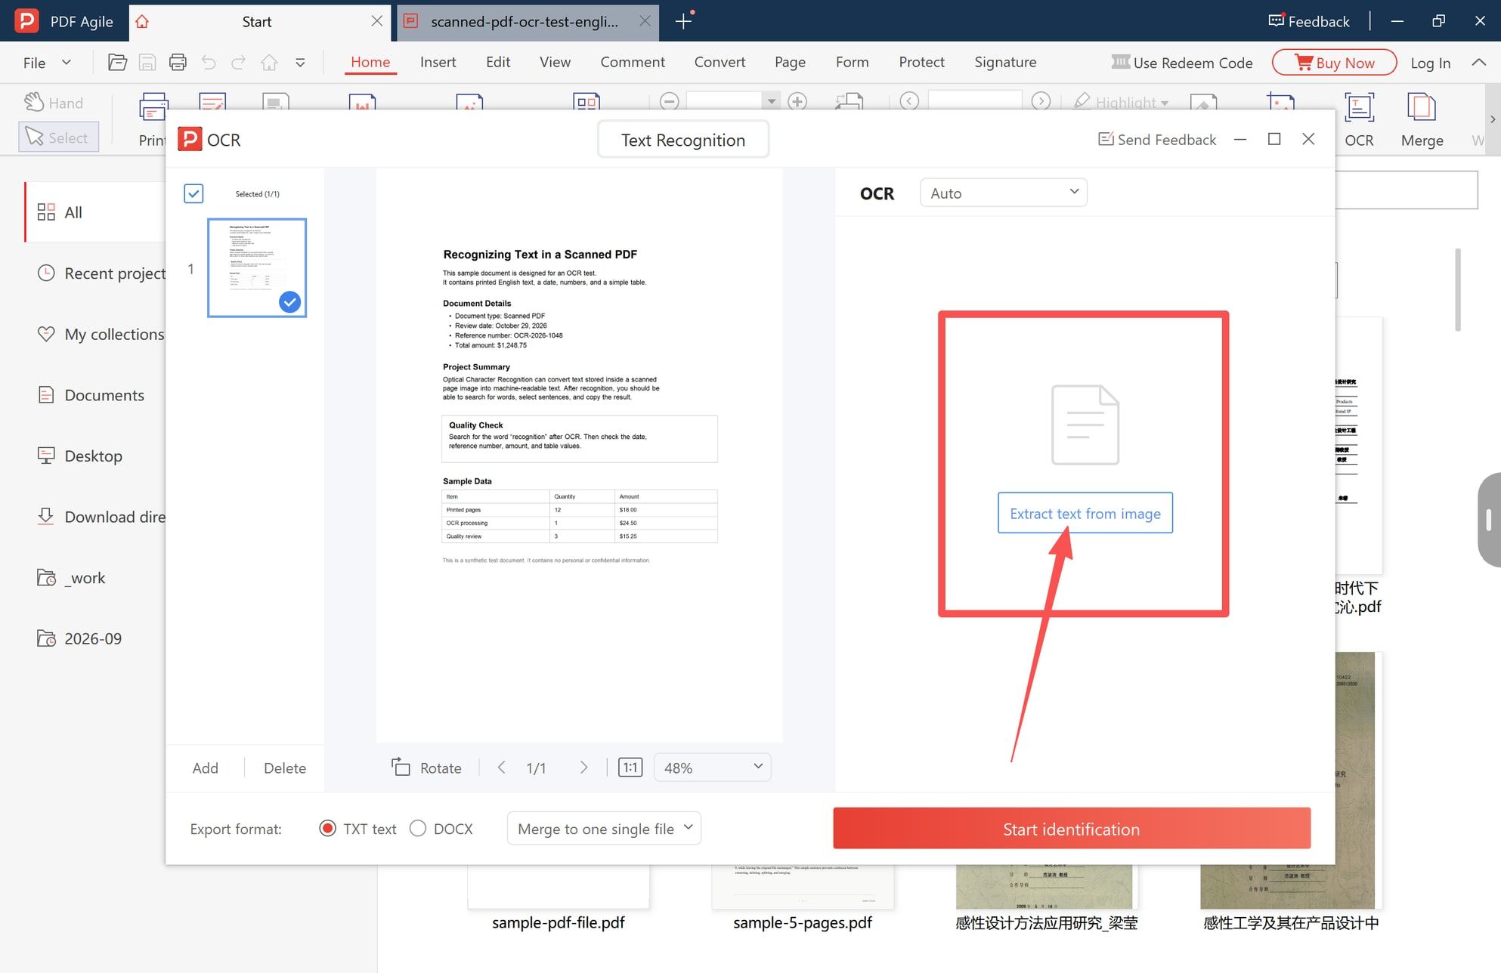Open Download directory in sidebar
This screenshot has height=973, width=1501.
coord(101,517)
